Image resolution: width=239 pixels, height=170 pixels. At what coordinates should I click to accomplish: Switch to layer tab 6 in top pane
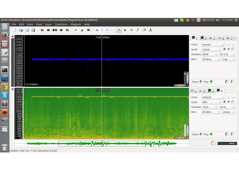click(203, 38)
